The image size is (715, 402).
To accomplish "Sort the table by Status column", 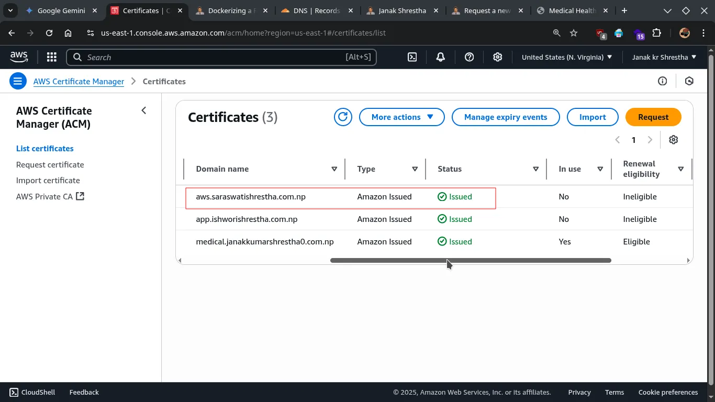I will [535, 169].
